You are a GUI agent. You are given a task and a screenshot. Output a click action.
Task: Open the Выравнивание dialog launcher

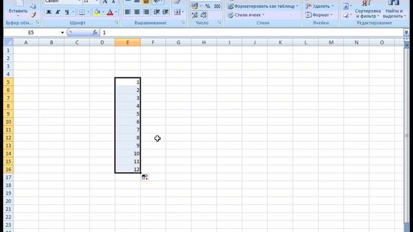pyautogui.click(x=183, y=23)
